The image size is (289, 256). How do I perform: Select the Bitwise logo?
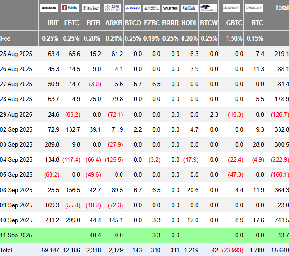coord(91,8)
